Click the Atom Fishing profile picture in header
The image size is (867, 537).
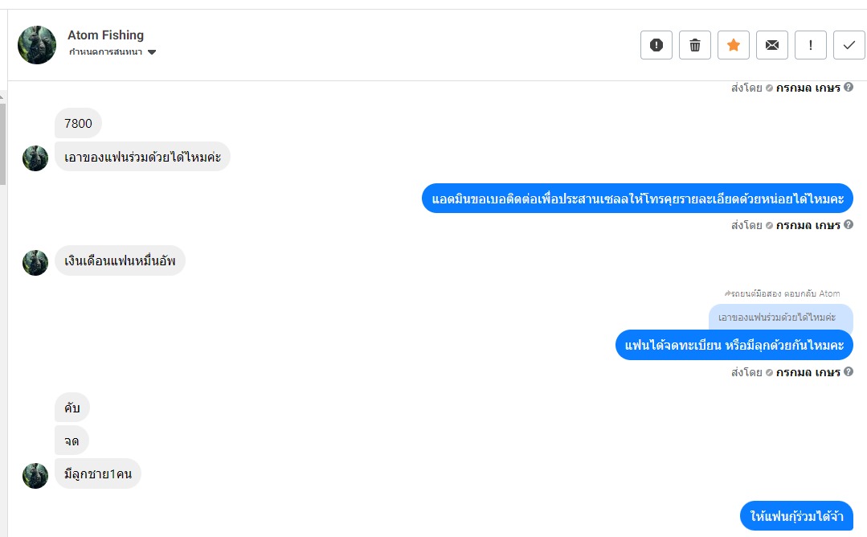pyautogui.click(x=37, y=45)
